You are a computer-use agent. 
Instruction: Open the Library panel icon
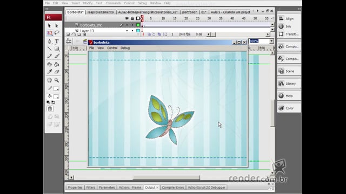(281, 84)
